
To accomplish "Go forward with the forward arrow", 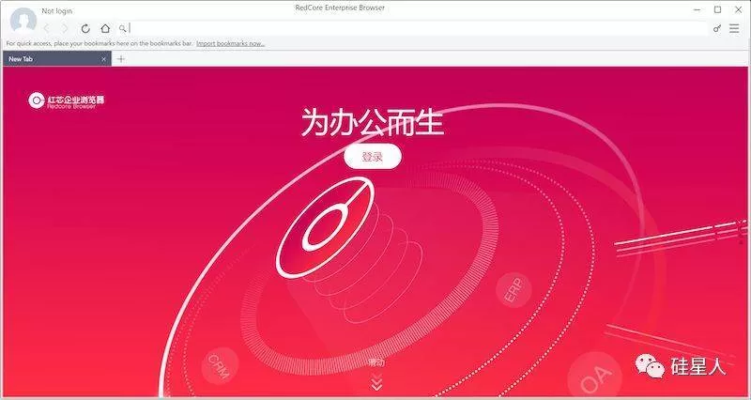I will 66,29.
